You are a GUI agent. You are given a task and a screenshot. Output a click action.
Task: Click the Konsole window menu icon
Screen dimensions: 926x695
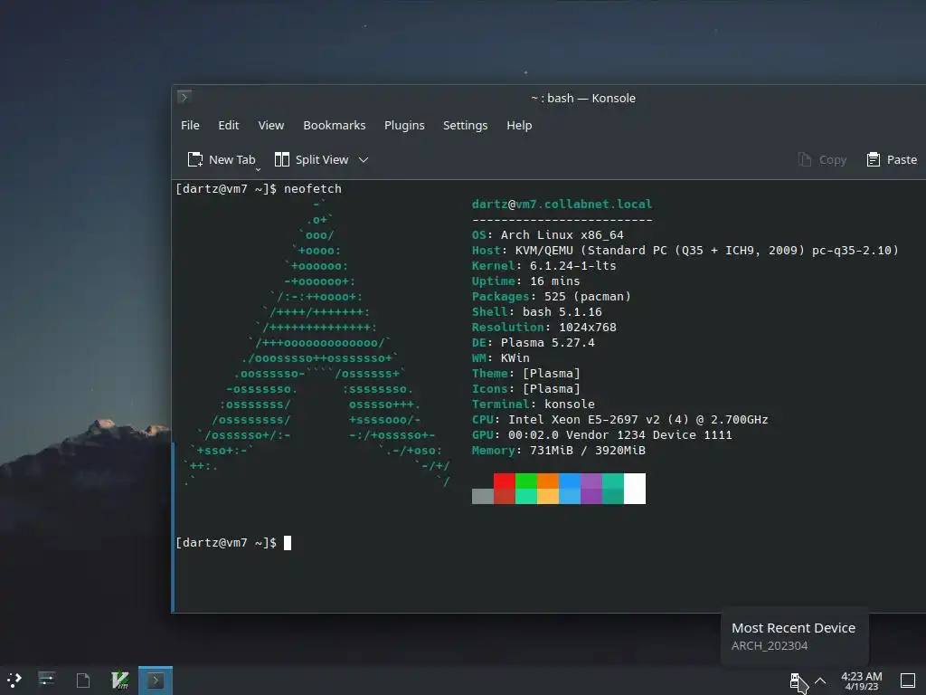point(184,97)
